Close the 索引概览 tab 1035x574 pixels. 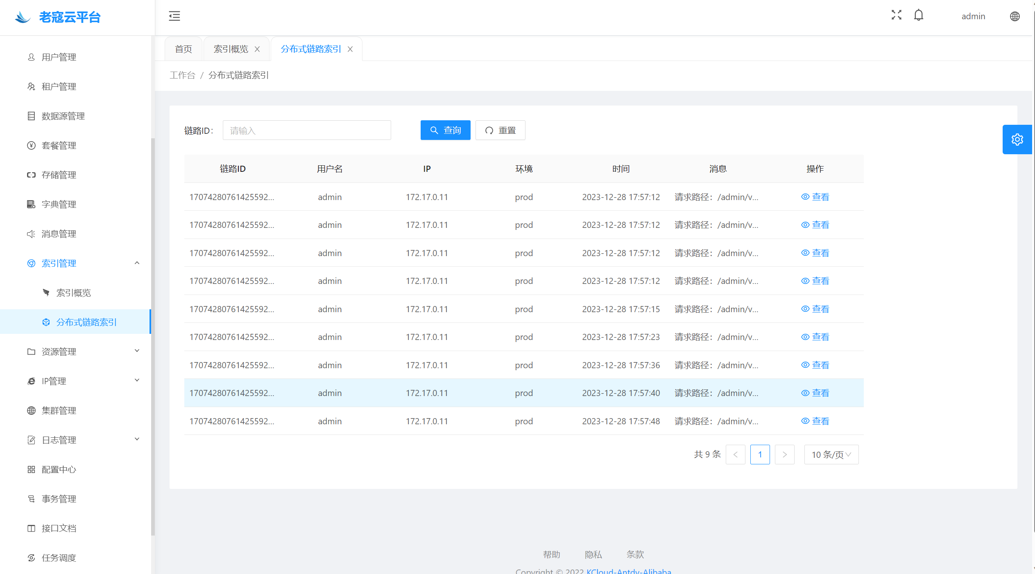pos(257,49)
